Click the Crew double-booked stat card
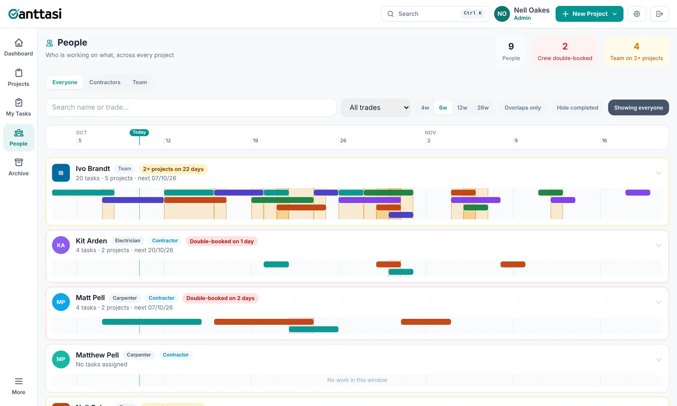This screenshot has height=406, width=677. tap(565, 51)
